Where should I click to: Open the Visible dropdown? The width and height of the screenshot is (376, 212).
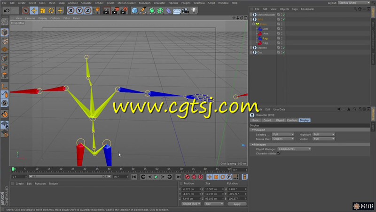pos(323,139)
